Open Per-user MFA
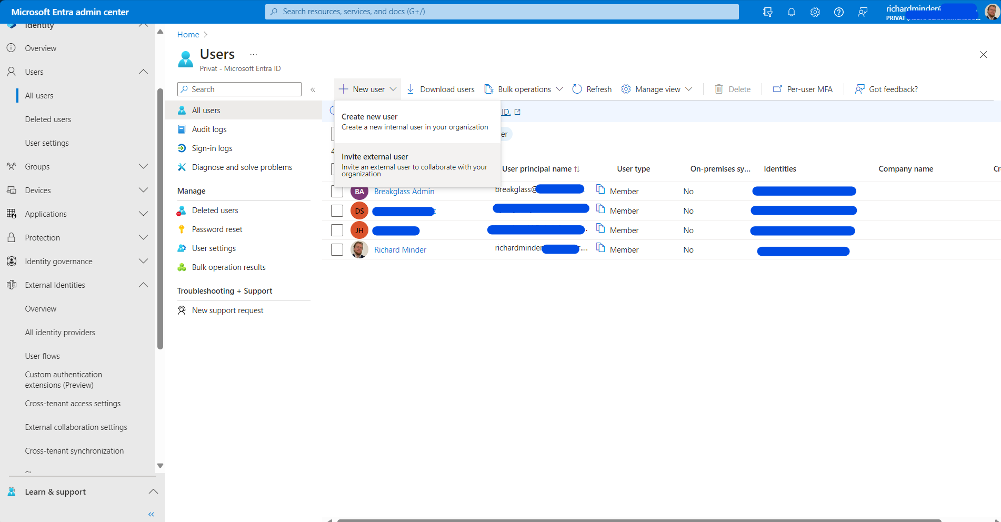This screenshot has width=1001, height=522. 803,89
